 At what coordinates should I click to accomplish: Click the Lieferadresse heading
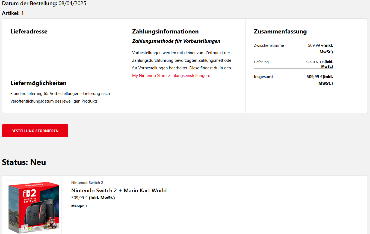point(29,31)
